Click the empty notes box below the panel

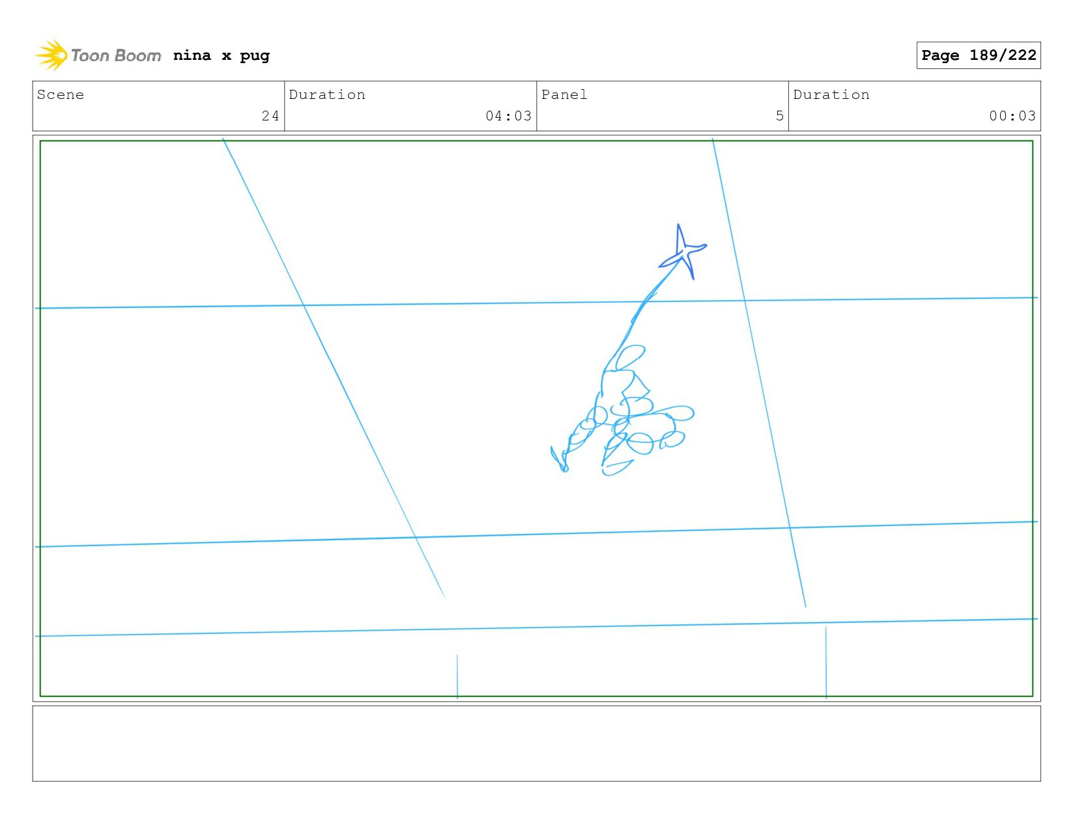pos(537,743)
